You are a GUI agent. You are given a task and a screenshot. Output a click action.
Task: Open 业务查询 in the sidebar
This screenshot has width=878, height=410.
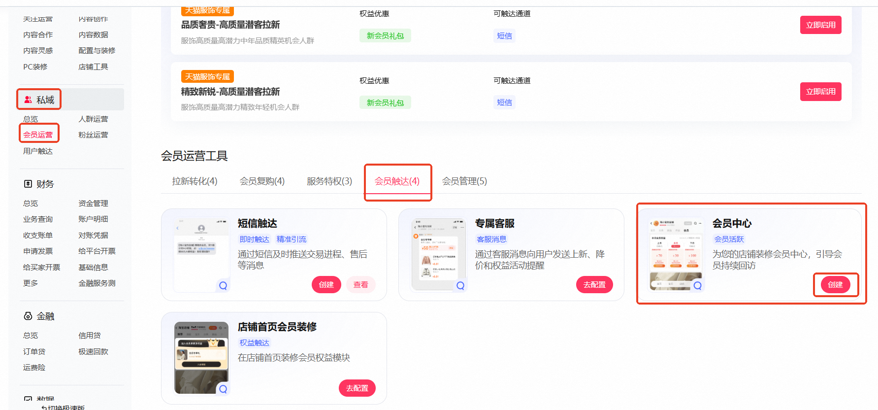click(x=38, y=219)
